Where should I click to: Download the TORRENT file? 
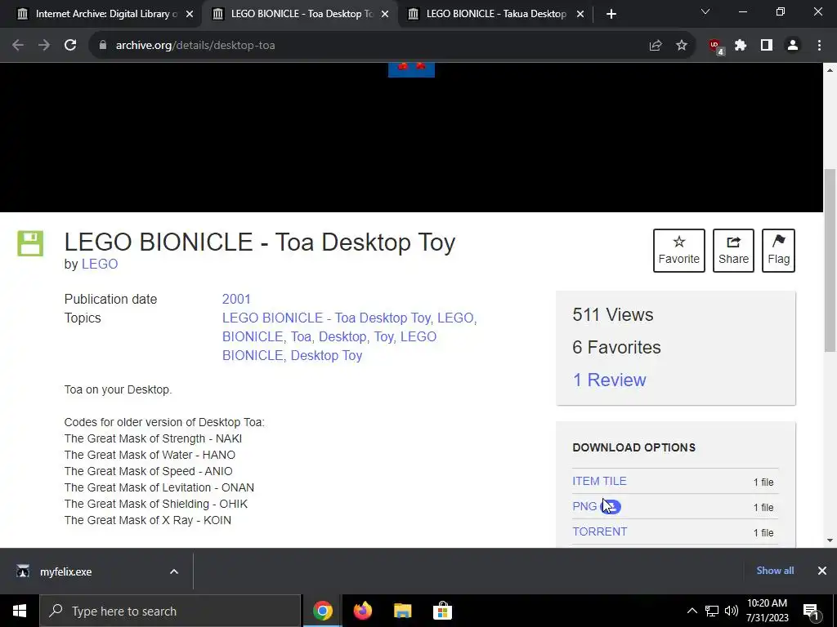[599, 531]
